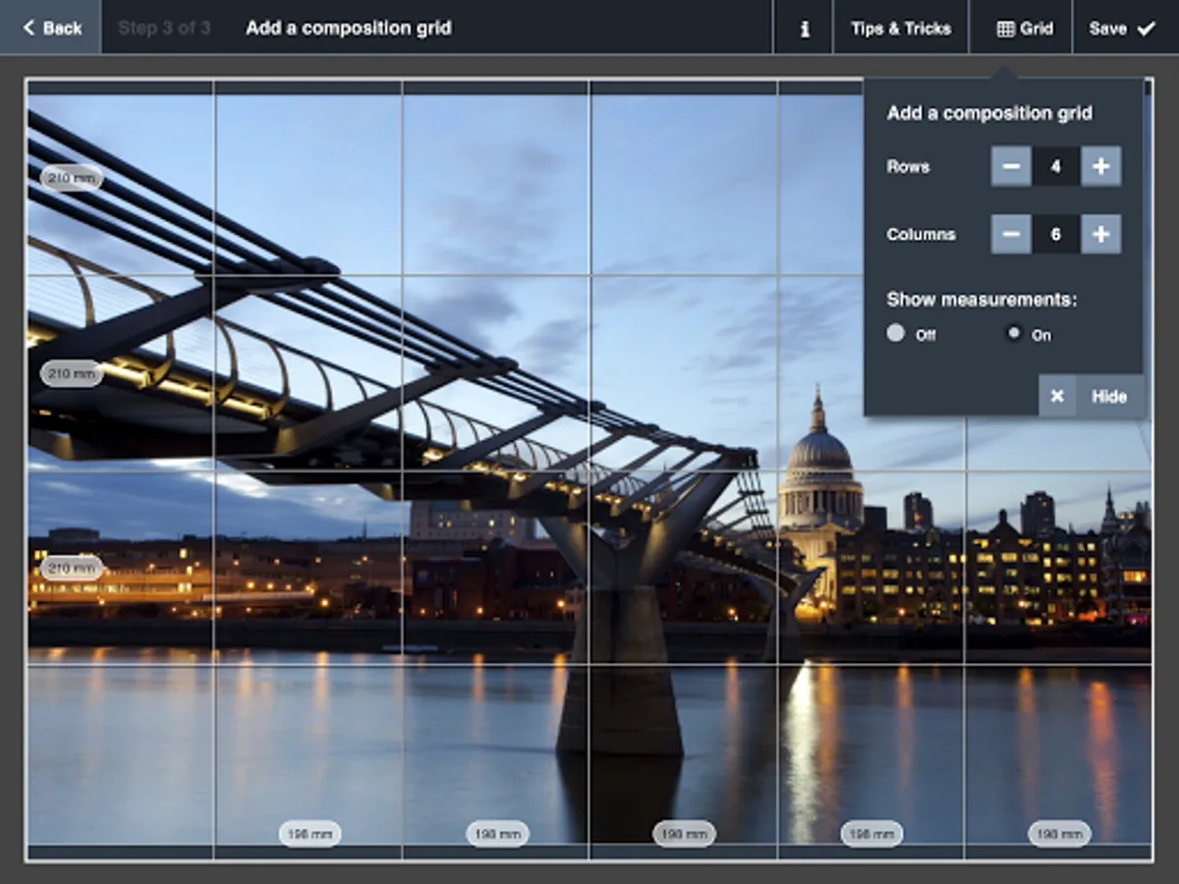Screen dimensions: 1179x884
Task: Click the first 198 mm column label
Action: [309, 834]
